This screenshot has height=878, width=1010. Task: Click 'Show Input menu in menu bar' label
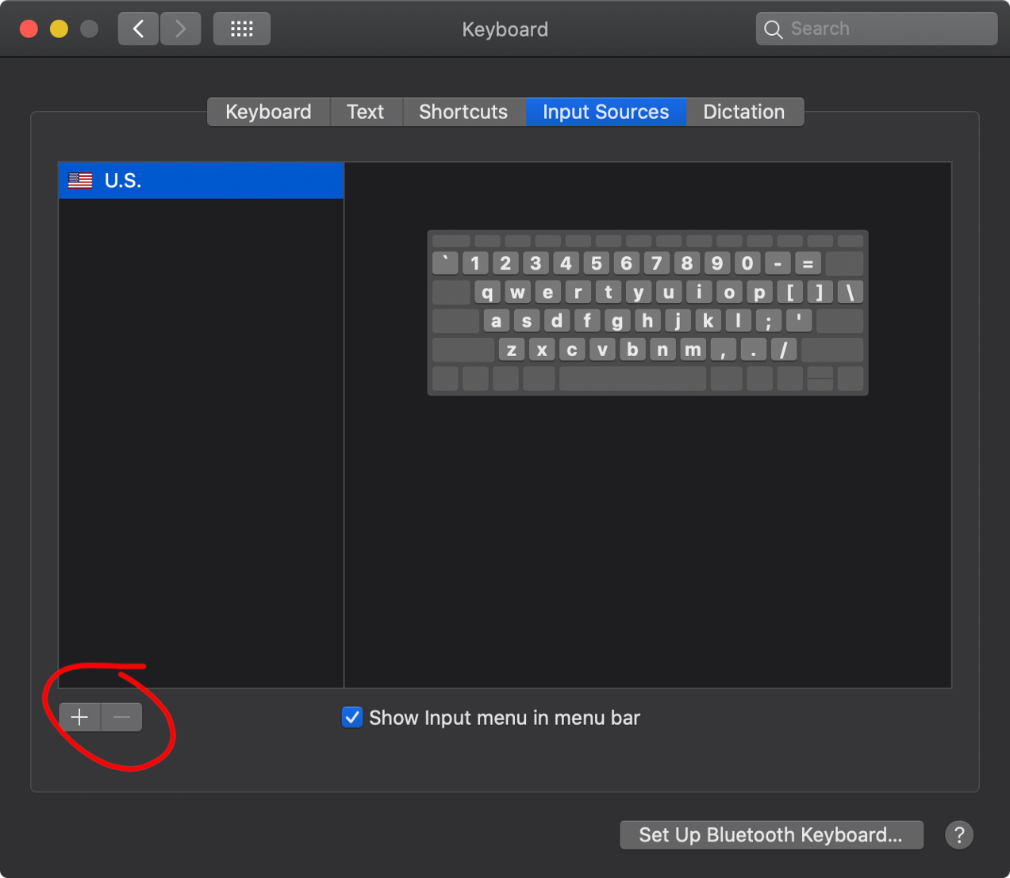(505, 718)
